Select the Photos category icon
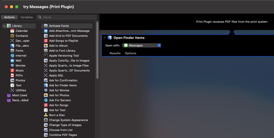 point(12,80)
